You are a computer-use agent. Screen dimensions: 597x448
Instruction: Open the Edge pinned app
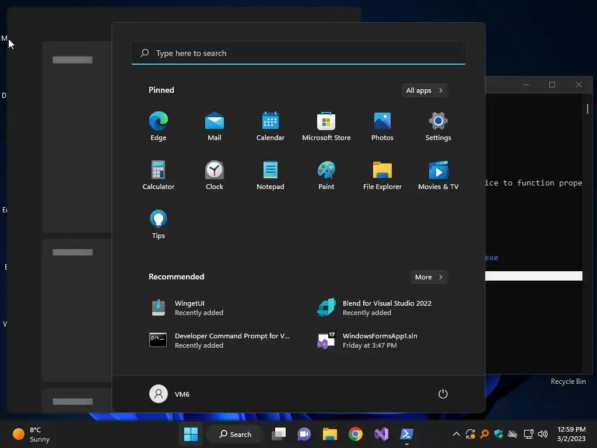159,127
